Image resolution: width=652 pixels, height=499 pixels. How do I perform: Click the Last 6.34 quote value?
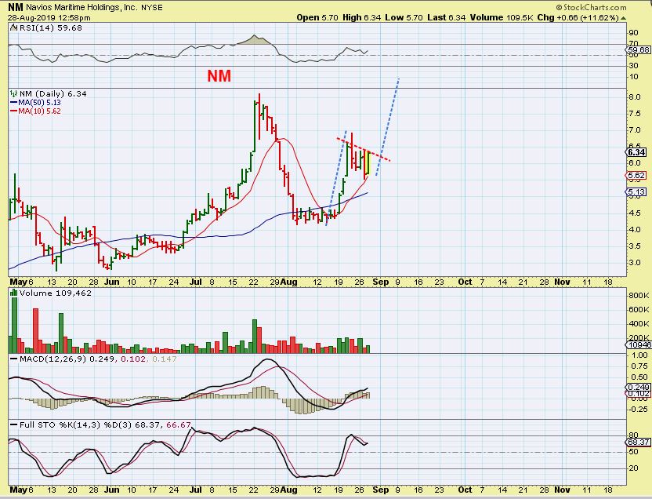[x=446, y=17]
